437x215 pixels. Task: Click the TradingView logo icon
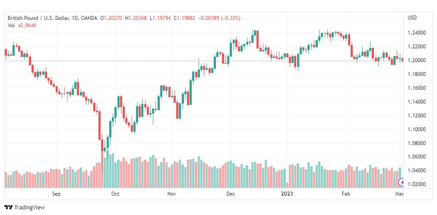click(9, 208)
